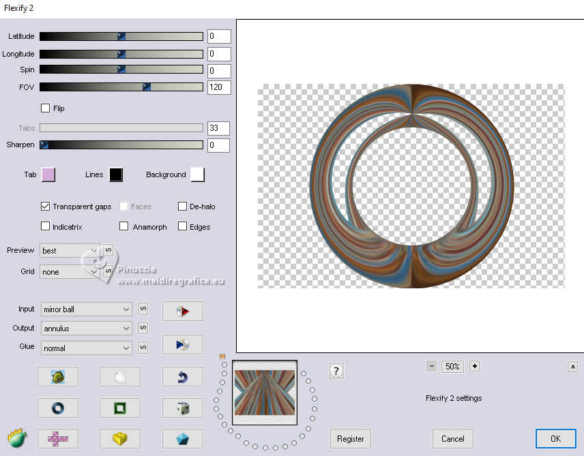
Task: Click the green globe icon button
Action: click(x=58, y=377)
